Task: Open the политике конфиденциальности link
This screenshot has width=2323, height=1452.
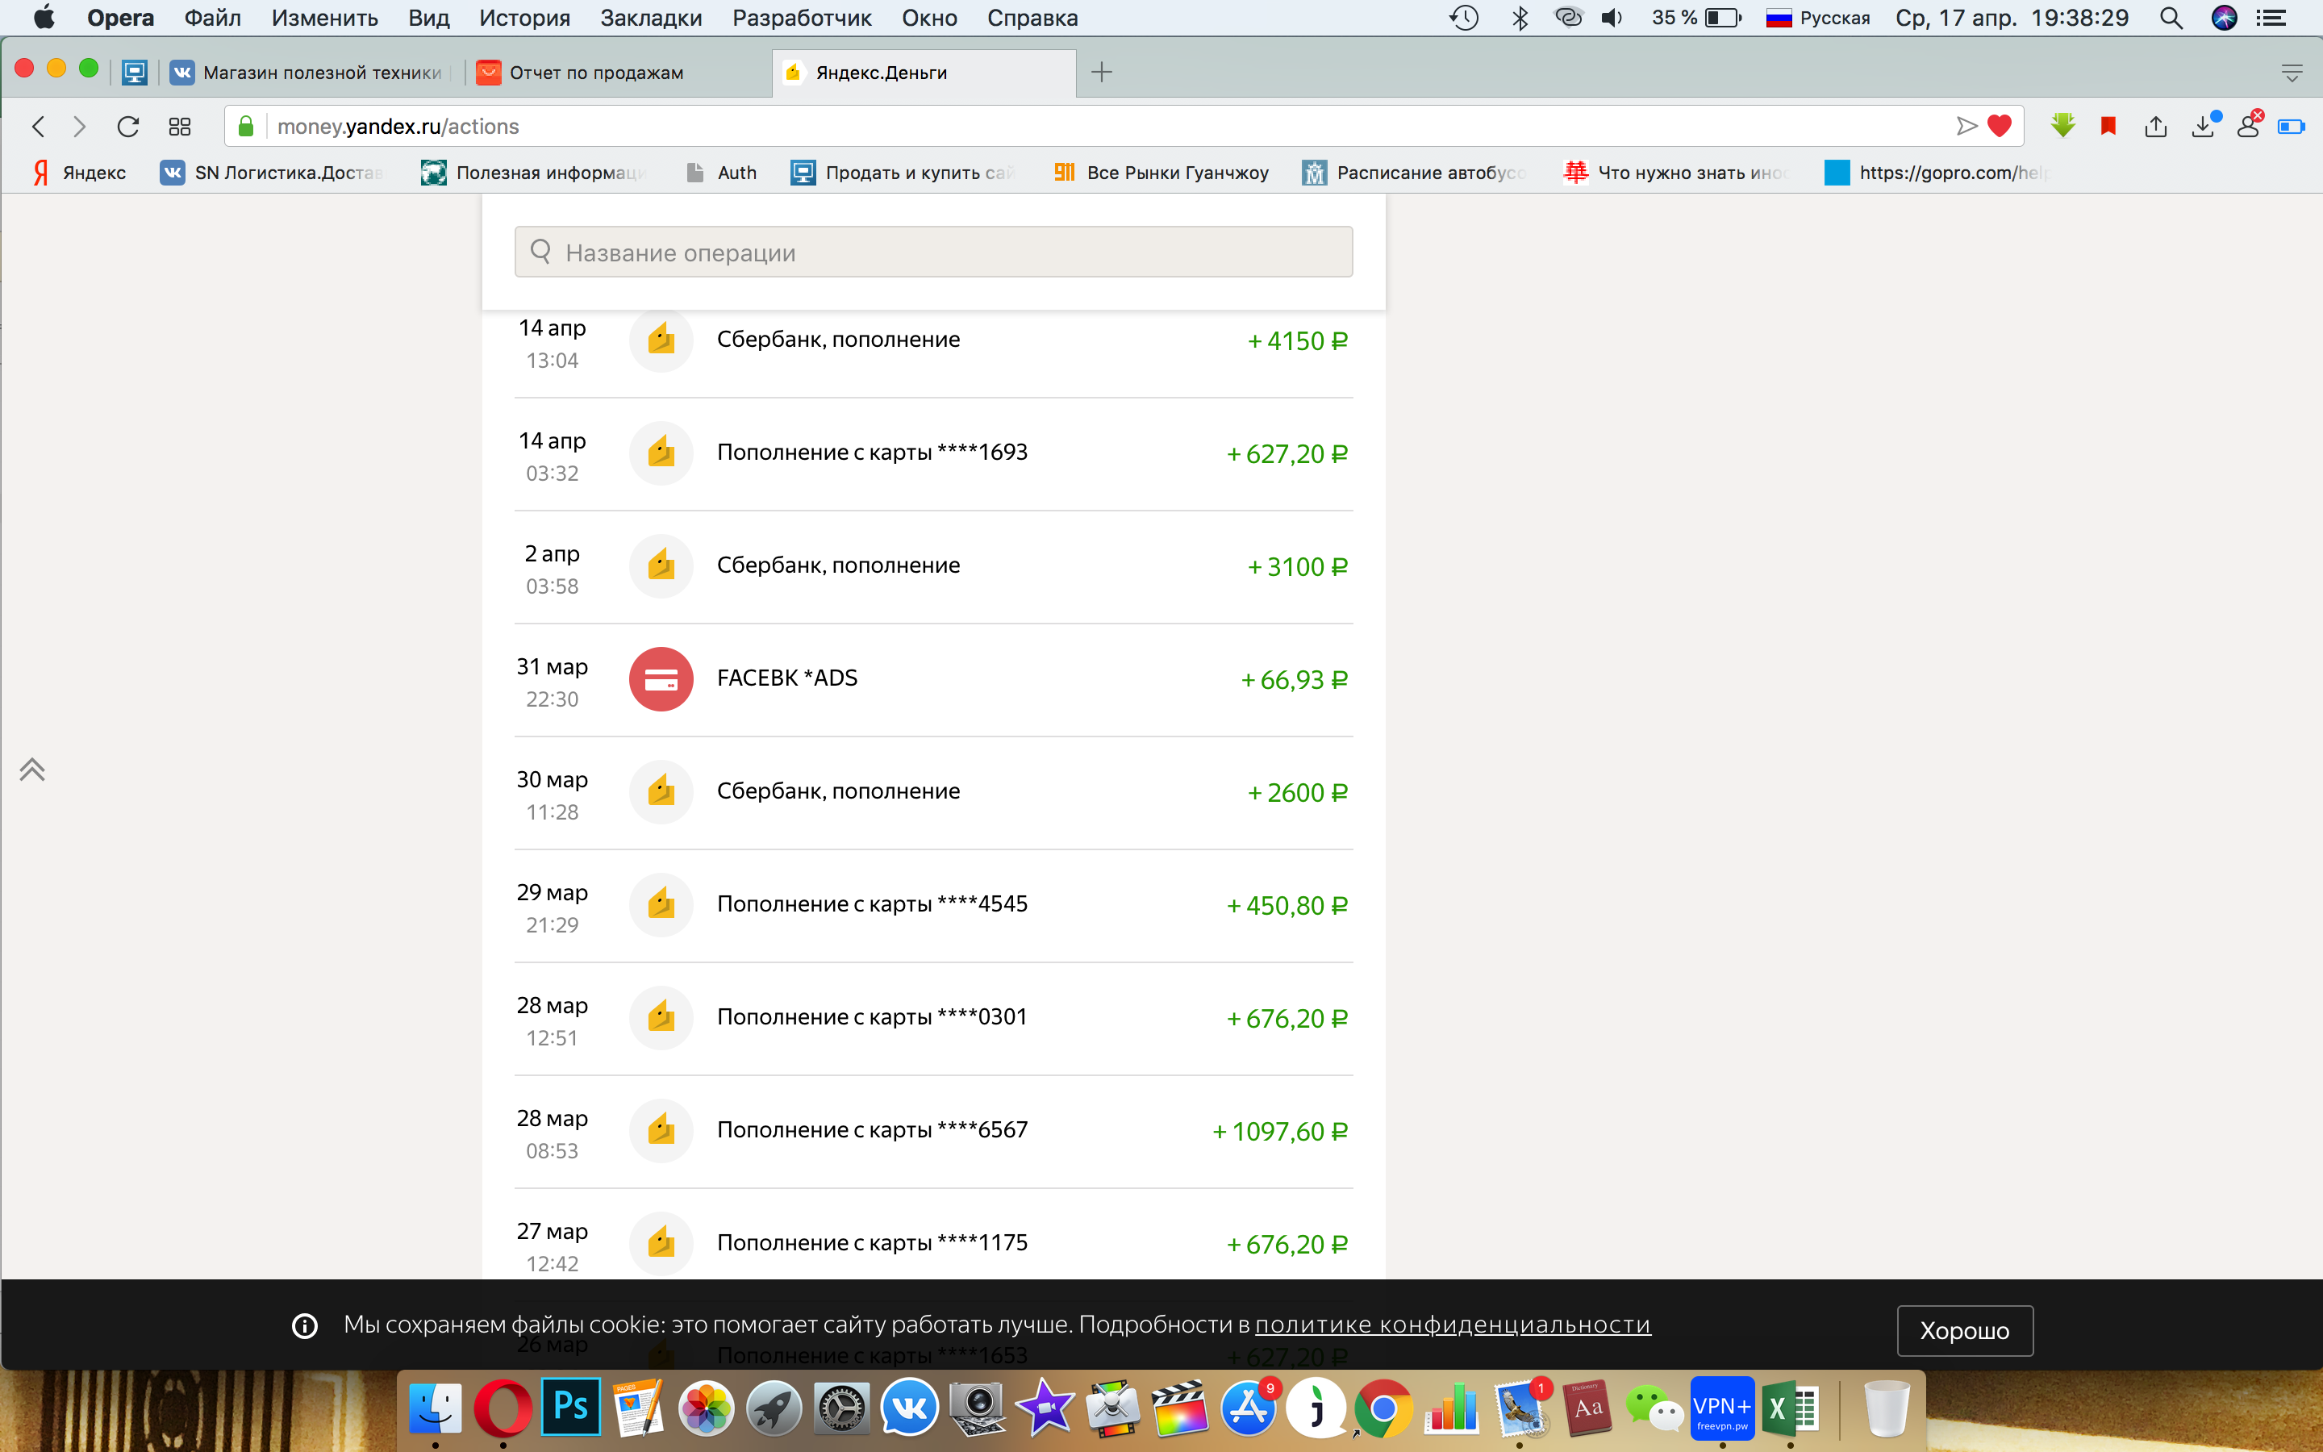Action: [x=1453, y=1325]
